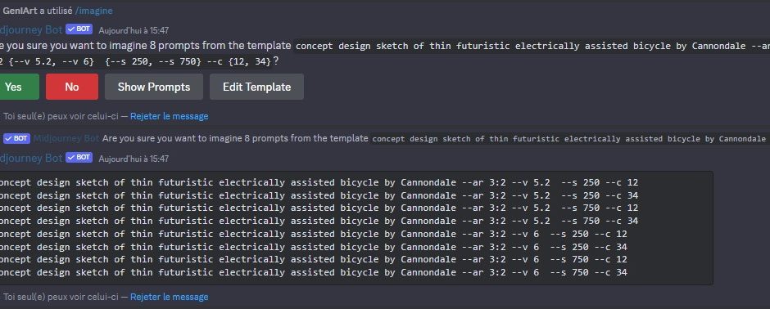The image size is (770, 309).
Task: Click BOT badge beside first Midjourney Bot
Action: click(x=79, y=29)
